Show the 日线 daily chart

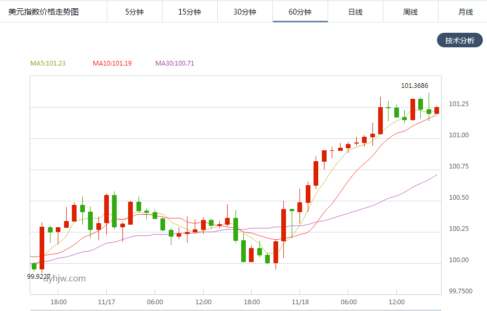coord(355,12)
